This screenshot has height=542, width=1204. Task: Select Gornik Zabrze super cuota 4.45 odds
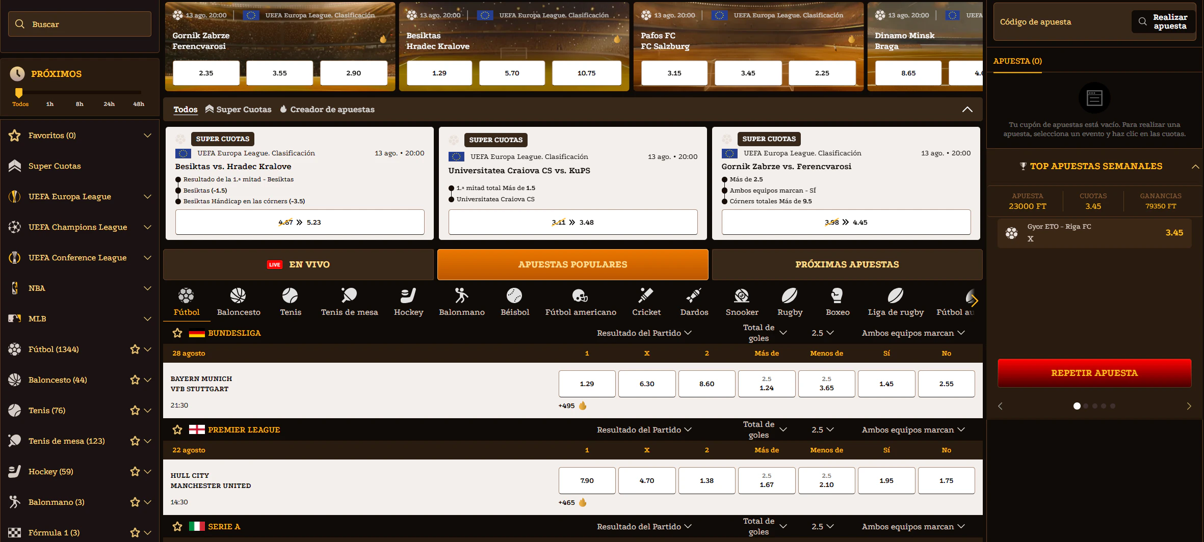(x=846, y=222)
